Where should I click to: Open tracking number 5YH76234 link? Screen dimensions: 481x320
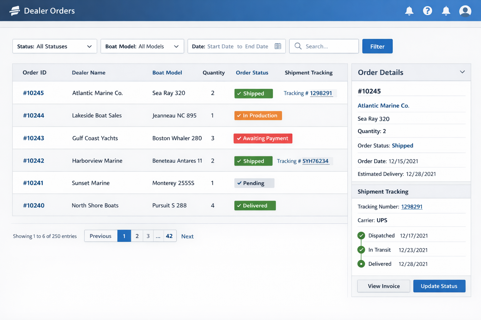coord(315,161)
